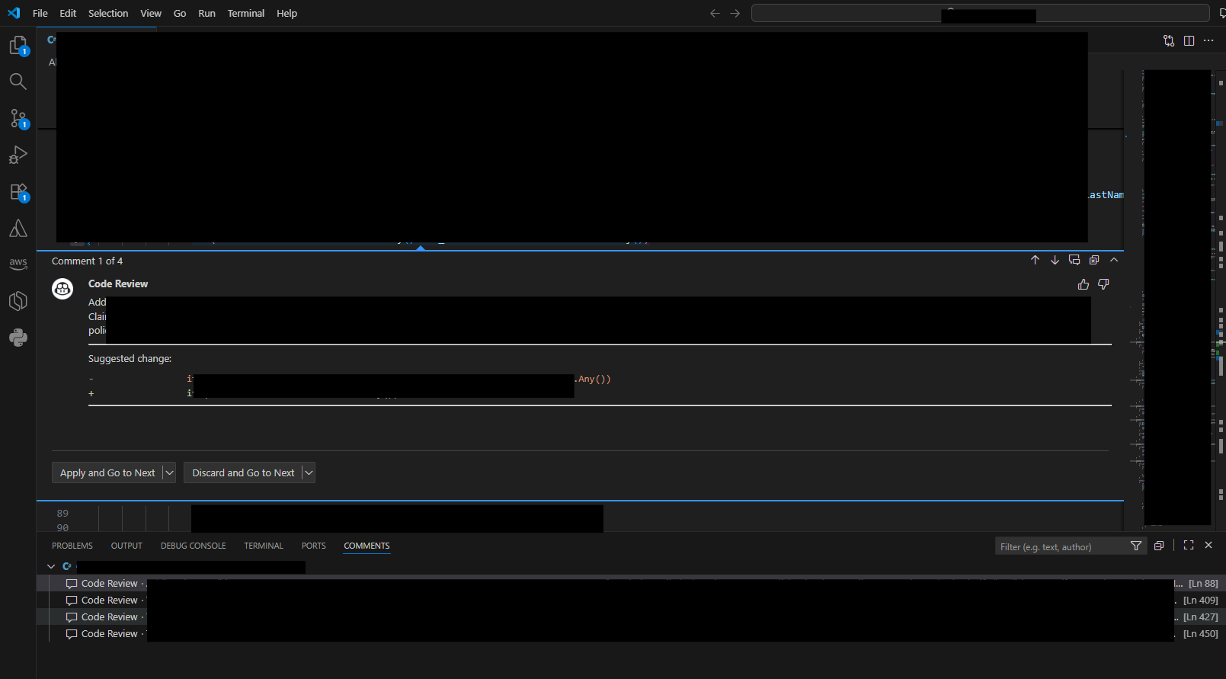Select Code Review comment at Ln 409
Image resolution: width=1226 pixels, height=679 pixels.
tap(631, 600)
